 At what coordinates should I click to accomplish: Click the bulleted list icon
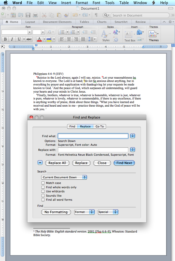click(62, 32)
